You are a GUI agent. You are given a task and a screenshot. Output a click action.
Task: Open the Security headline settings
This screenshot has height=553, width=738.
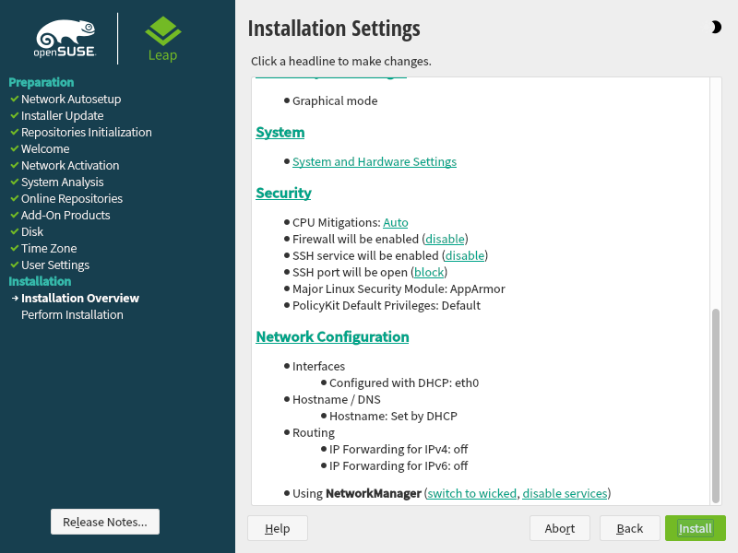(283, 194)
